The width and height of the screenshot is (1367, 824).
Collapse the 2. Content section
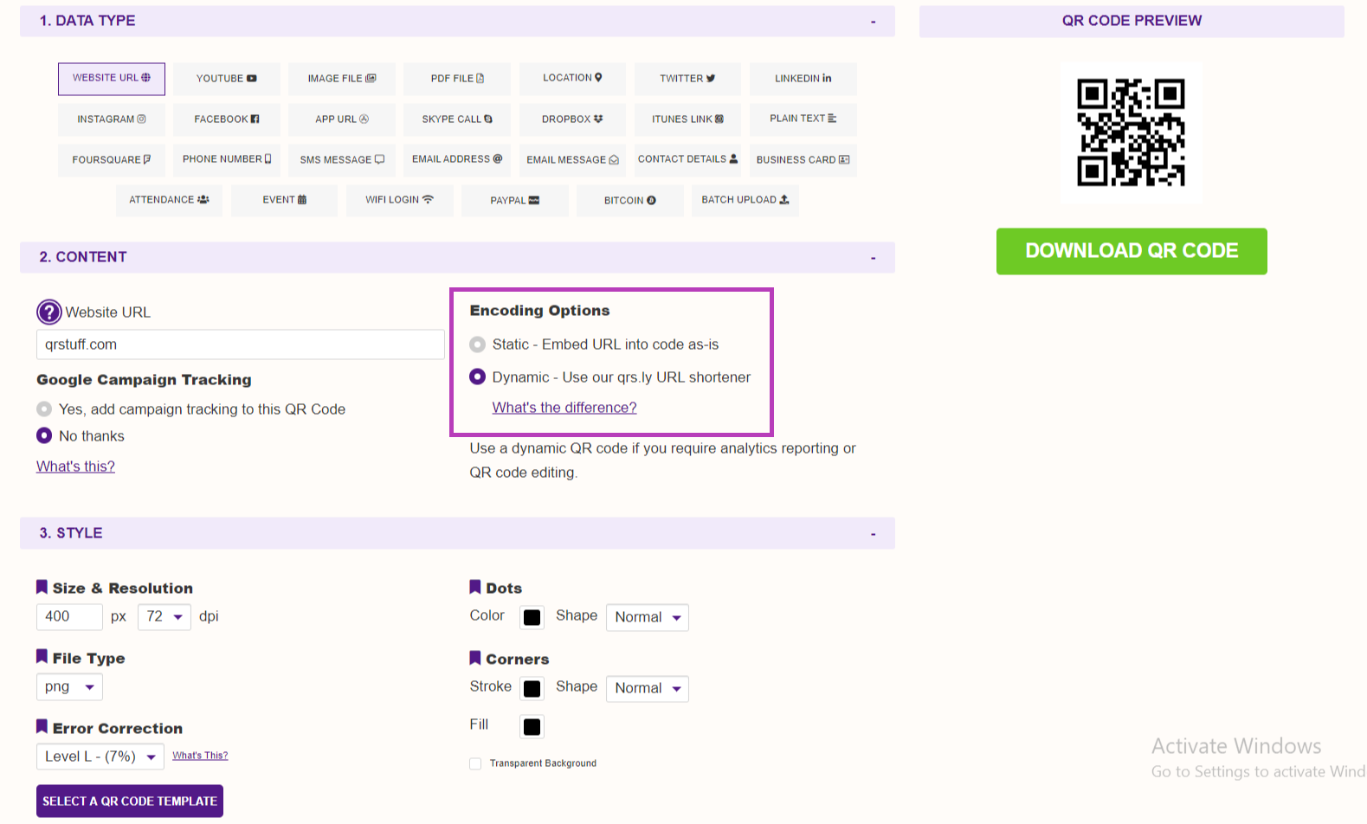(x=873, y=258)
